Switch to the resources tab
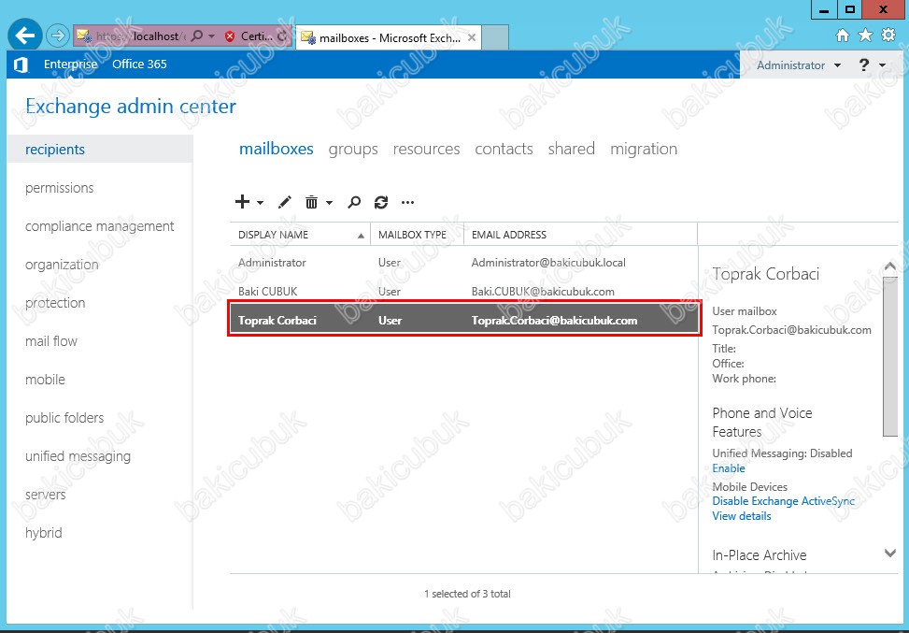 pyautogui.click(x=426, y=149)
